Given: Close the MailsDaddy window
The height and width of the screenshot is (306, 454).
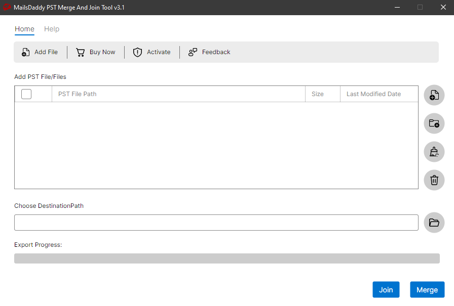Looking at the screenshot, I should (x=443, y=7).
